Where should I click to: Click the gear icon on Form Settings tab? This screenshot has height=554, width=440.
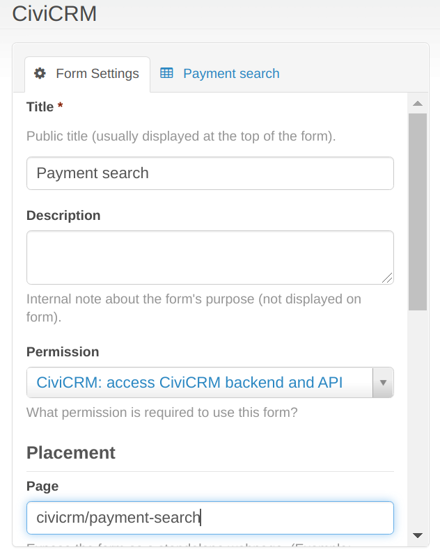click(40, 73)
